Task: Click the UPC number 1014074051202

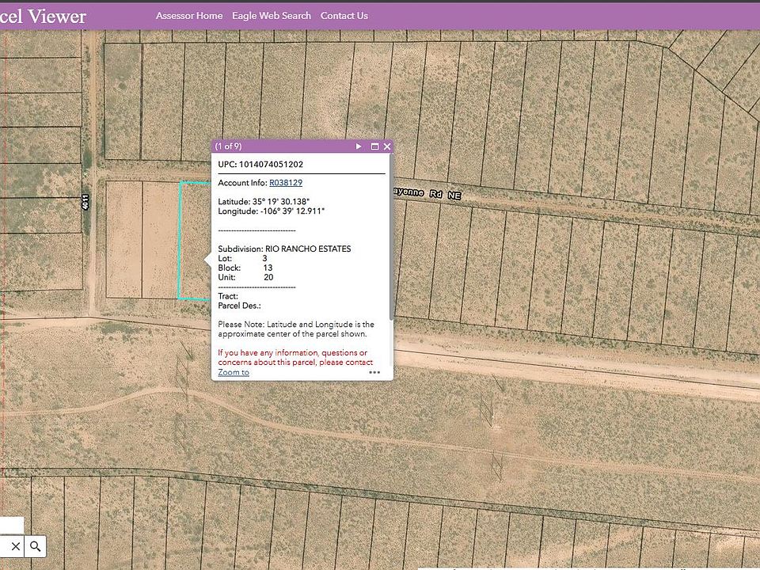Action: pos(271,165)
